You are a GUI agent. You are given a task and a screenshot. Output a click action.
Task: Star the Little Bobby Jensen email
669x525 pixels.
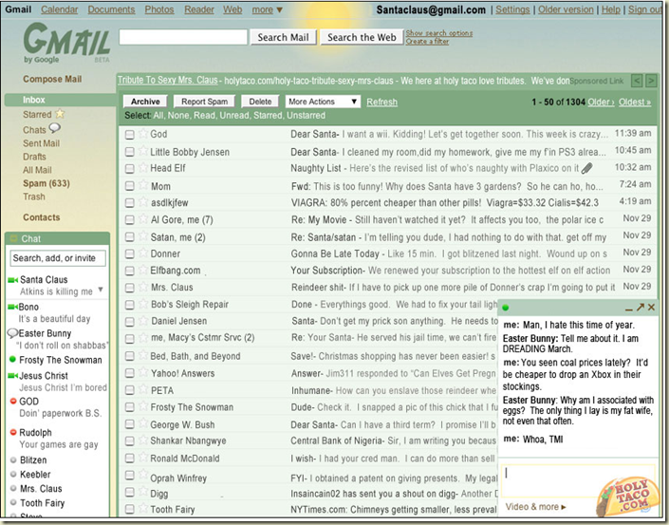[143, 151]
